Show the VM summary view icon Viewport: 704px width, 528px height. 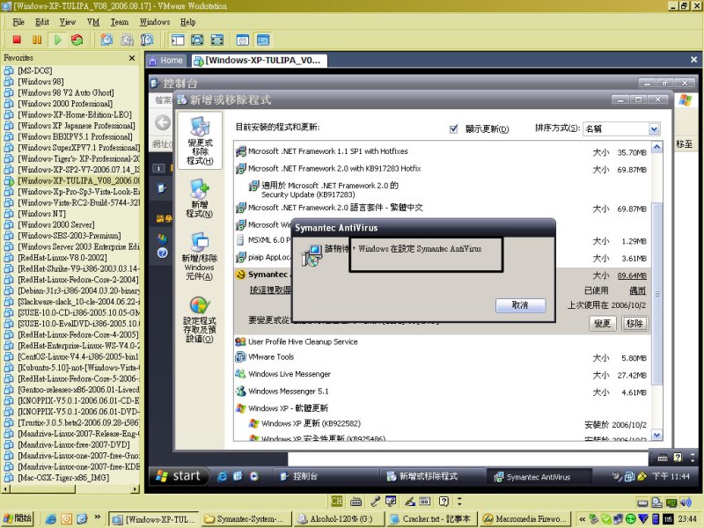point(243,40)
